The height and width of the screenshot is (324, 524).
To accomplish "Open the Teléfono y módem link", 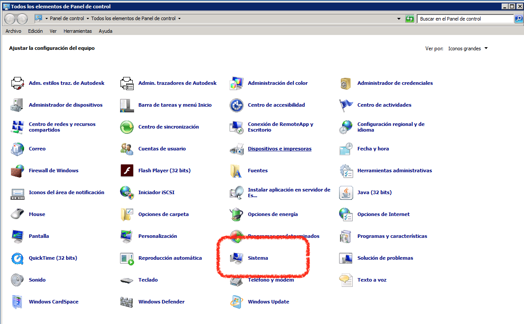I will pyautogui.click(x=271, y=280).
